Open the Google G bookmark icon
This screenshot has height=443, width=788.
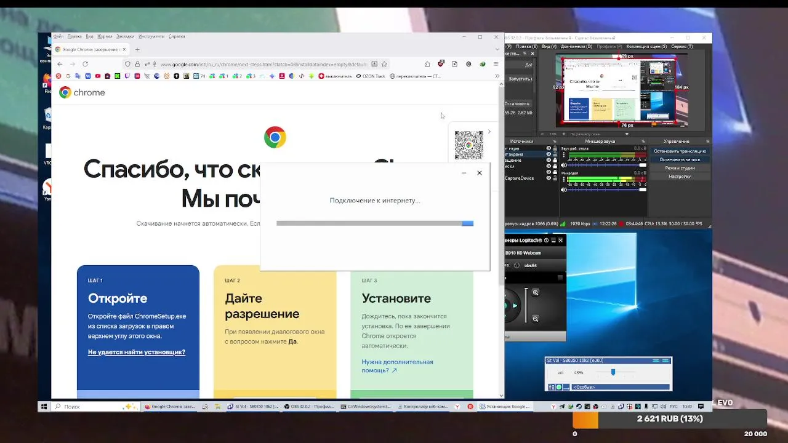68,76
